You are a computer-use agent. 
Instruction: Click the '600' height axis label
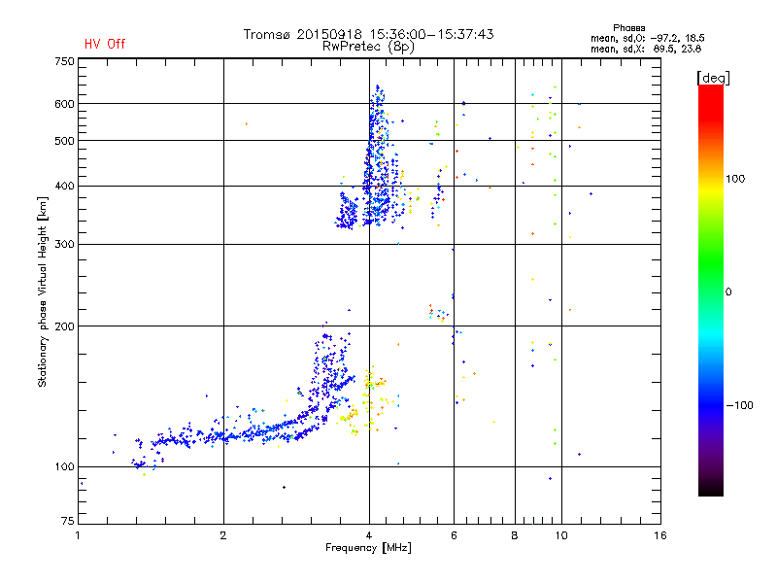tap(64, 104)
